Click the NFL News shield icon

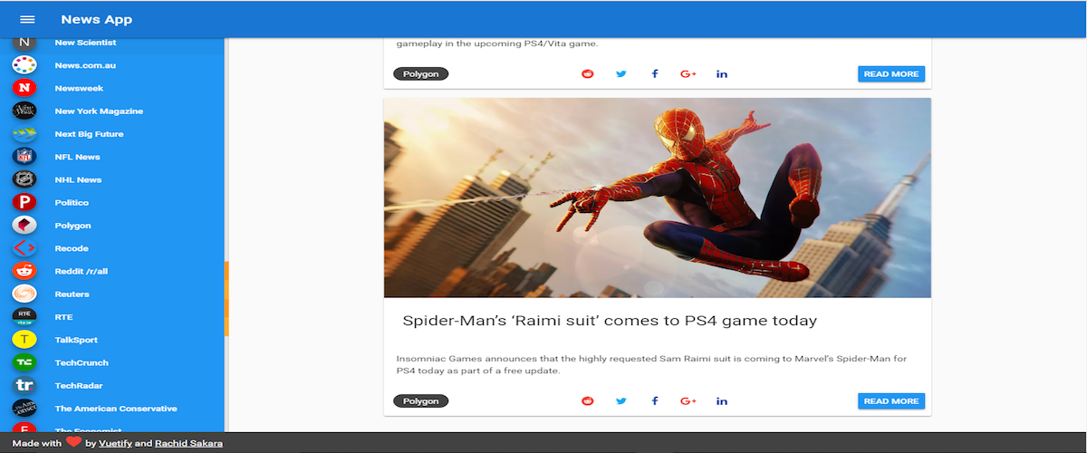tap(24, 157)
